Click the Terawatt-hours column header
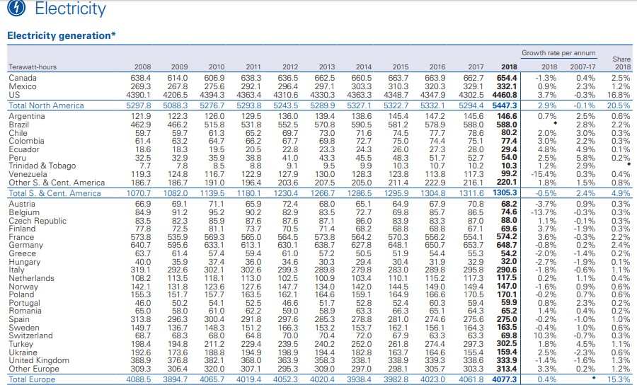Screen dimensions: 637x385 pos(32,67)
